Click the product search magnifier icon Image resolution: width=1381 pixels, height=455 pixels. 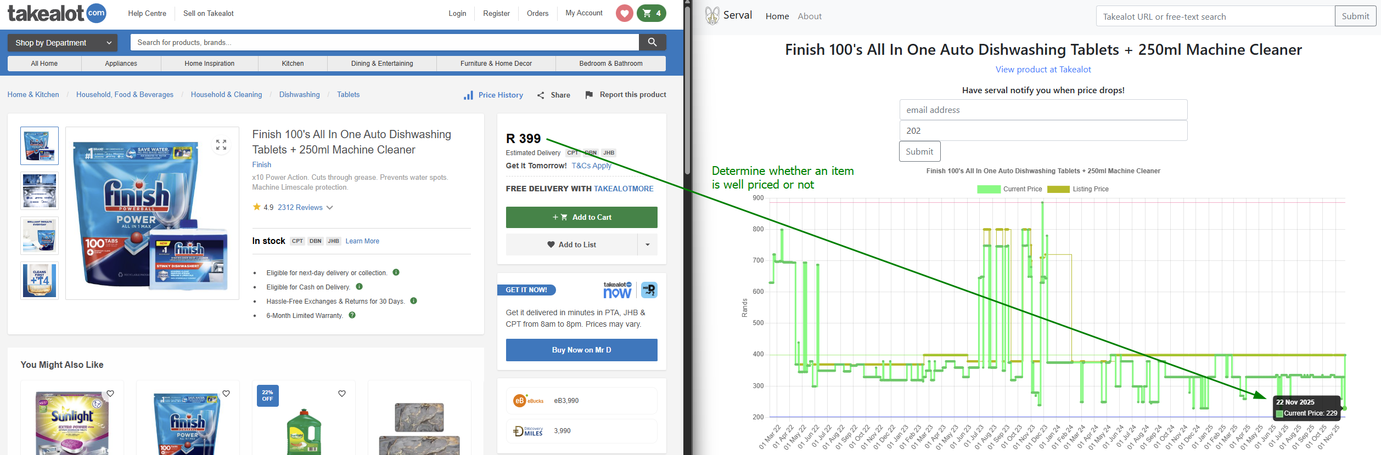[652, 42]
